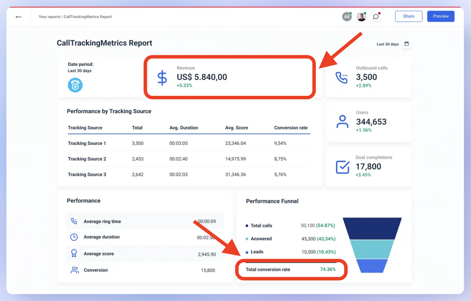Click the Performance by Tracking Source heading
This screenshot has height=301, width=471.
coord(109,111)
